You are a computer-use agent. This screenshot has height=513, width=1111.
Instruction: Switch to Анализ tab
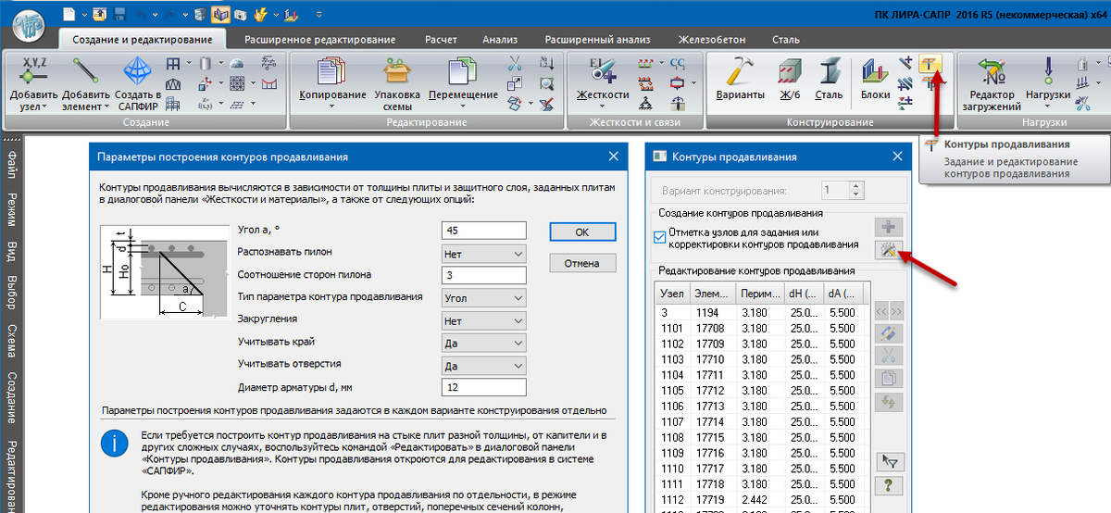(499, 40)
